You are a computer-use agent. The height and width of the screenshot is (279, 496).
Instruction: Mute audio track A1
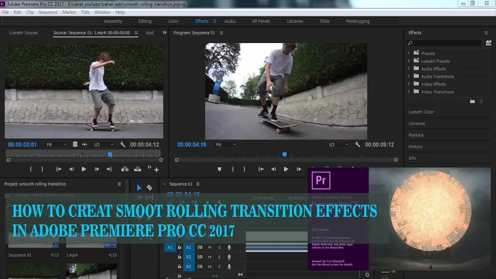[x=210, y=247]
